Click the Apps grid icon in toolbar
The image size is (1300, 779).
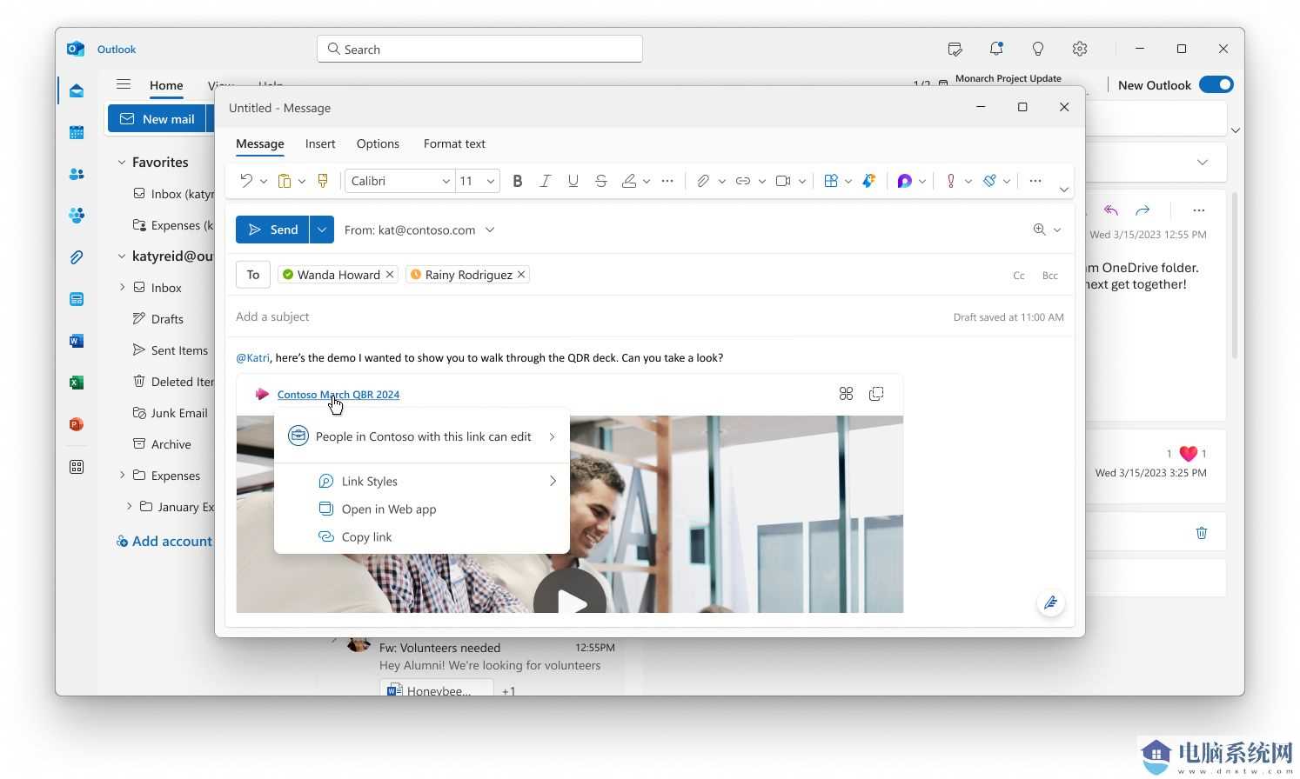point(831,181)
